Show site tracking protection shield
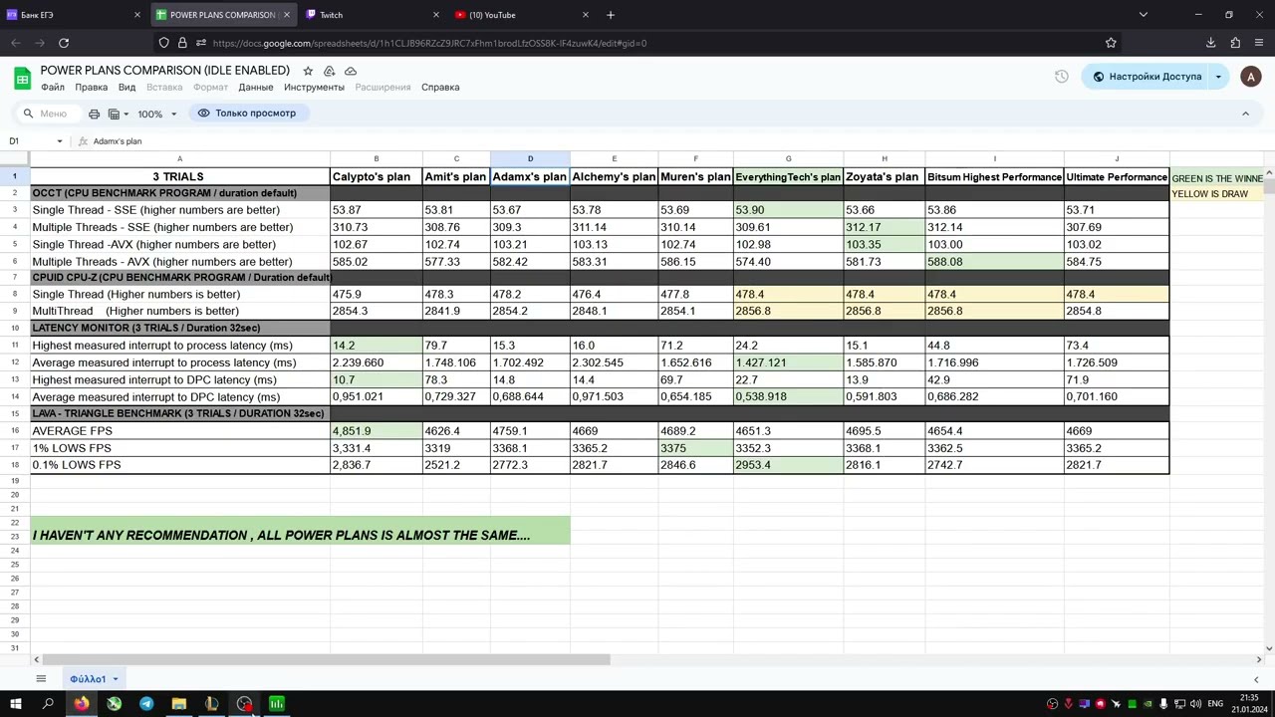This screenshot has height=717, width=1275. [163, 43]
